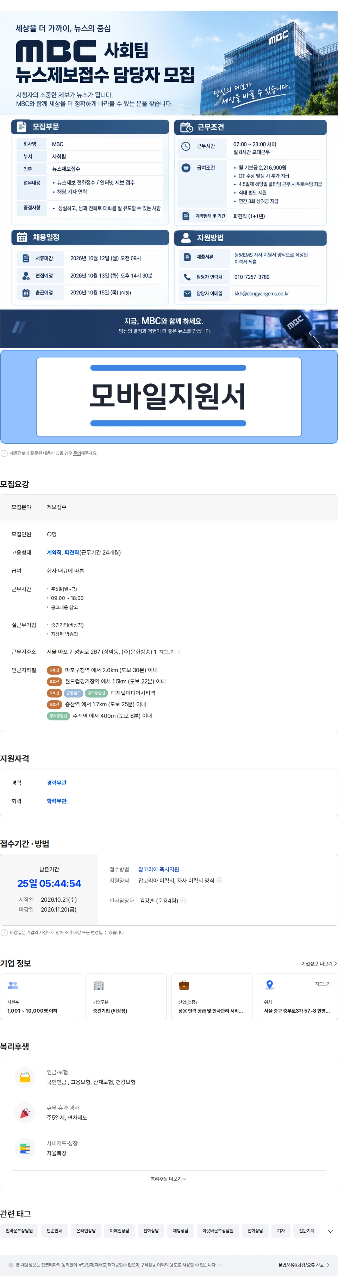Click the 경의중앙선 badge beside 수색역

(58, 716)
